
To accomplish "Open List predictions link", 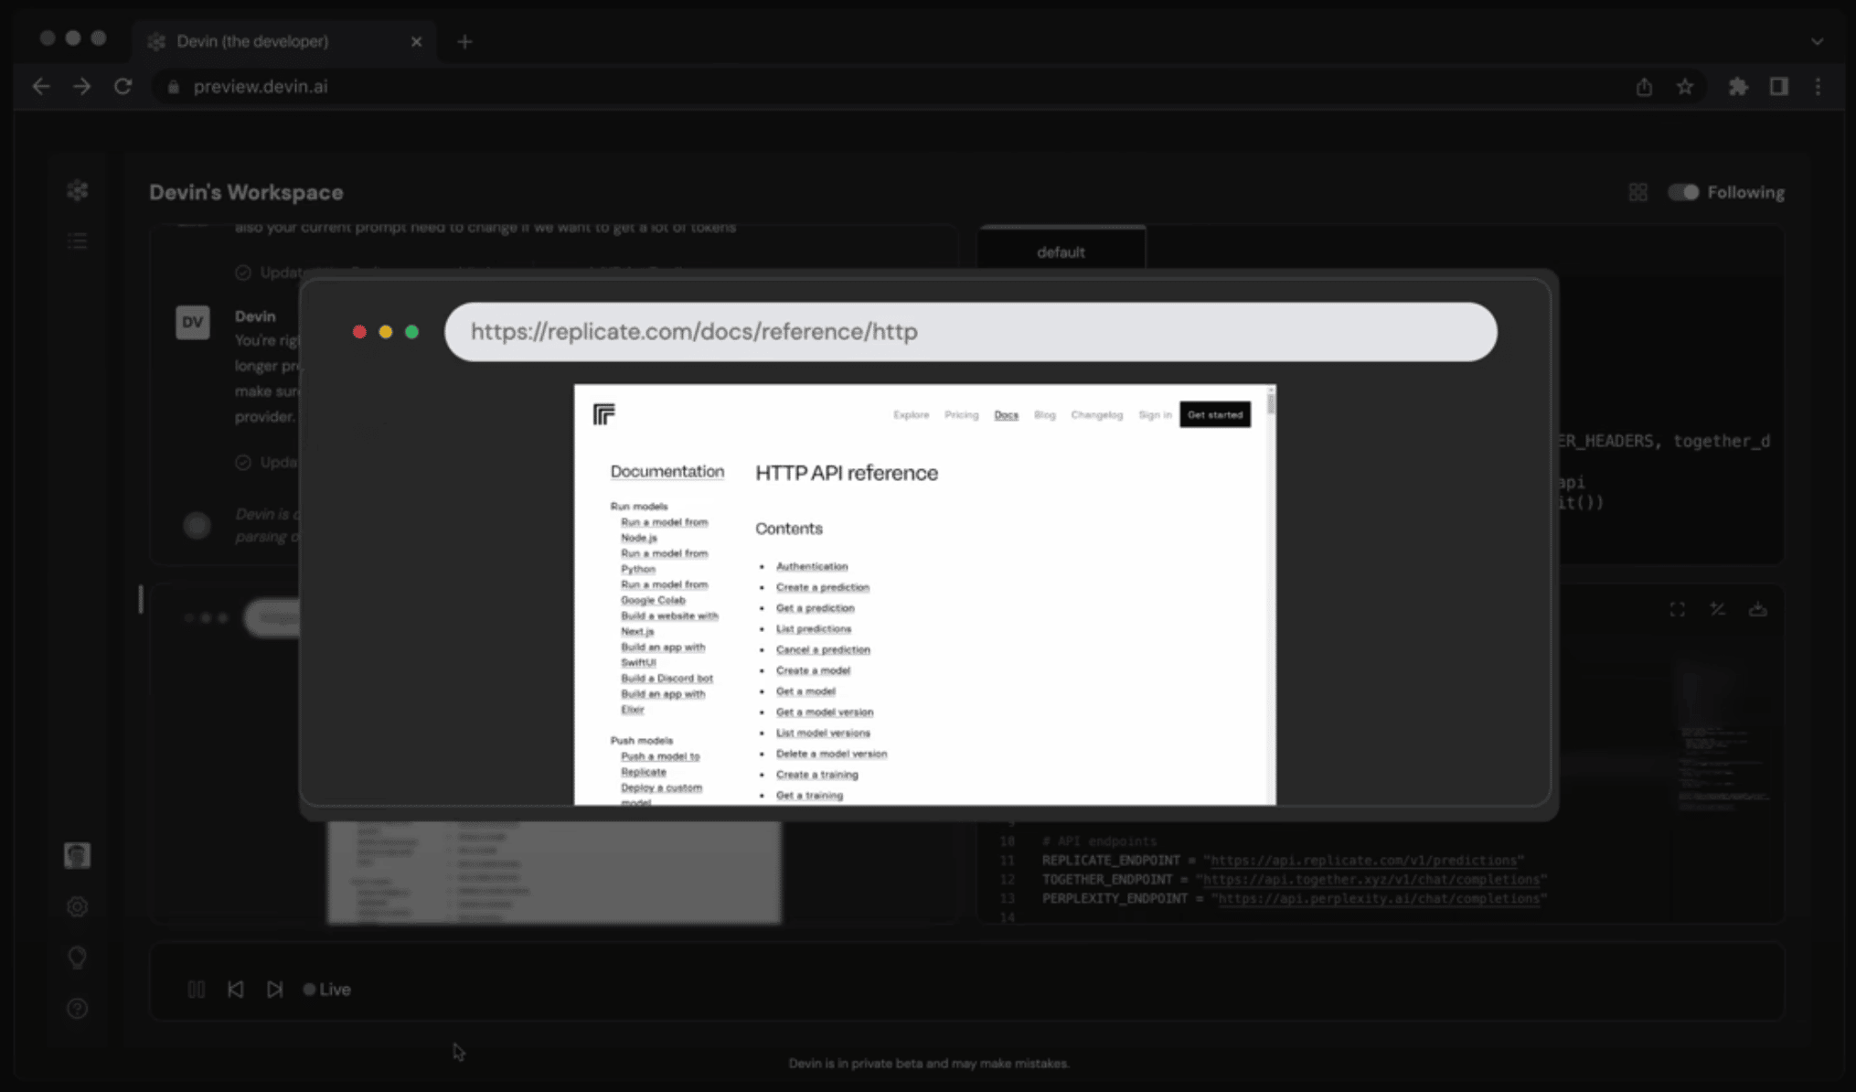I will (814, 629).
